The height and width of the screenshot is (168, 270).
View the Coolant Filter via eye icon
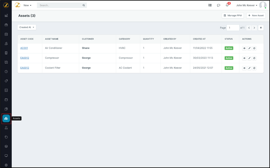pyautogui.click(x=244, y=68)
